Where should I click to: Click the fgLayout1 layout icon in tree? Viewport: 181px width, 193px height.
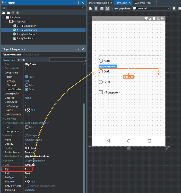[x=11, y=22]
